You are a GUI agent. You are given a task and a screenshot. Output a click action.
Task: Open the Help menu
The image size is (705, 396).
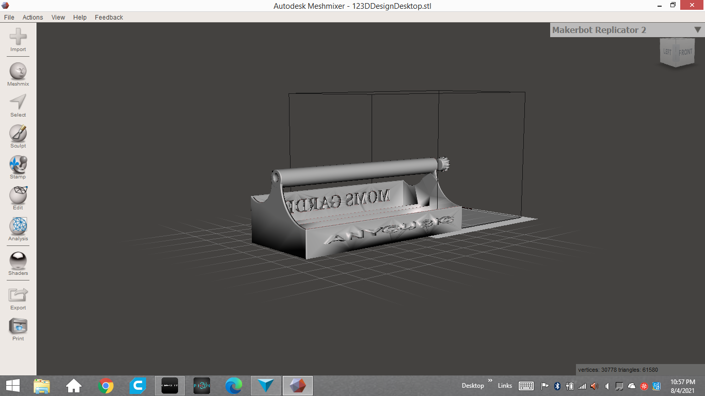[80, 17]
